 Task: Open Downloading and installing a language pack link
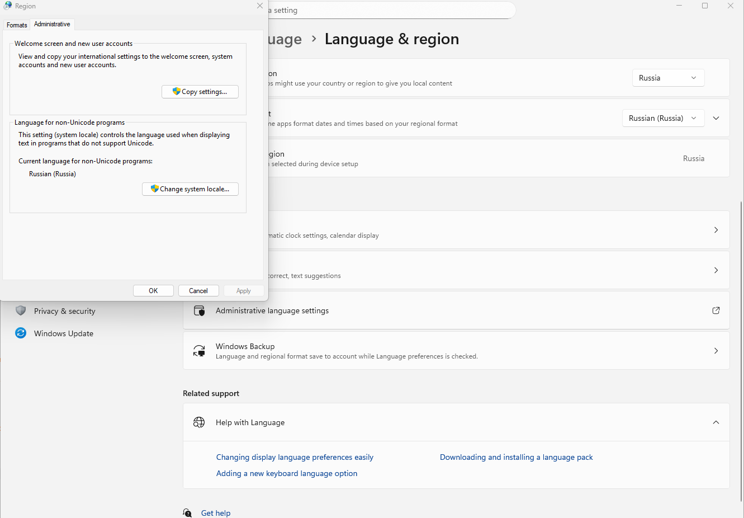516,457
